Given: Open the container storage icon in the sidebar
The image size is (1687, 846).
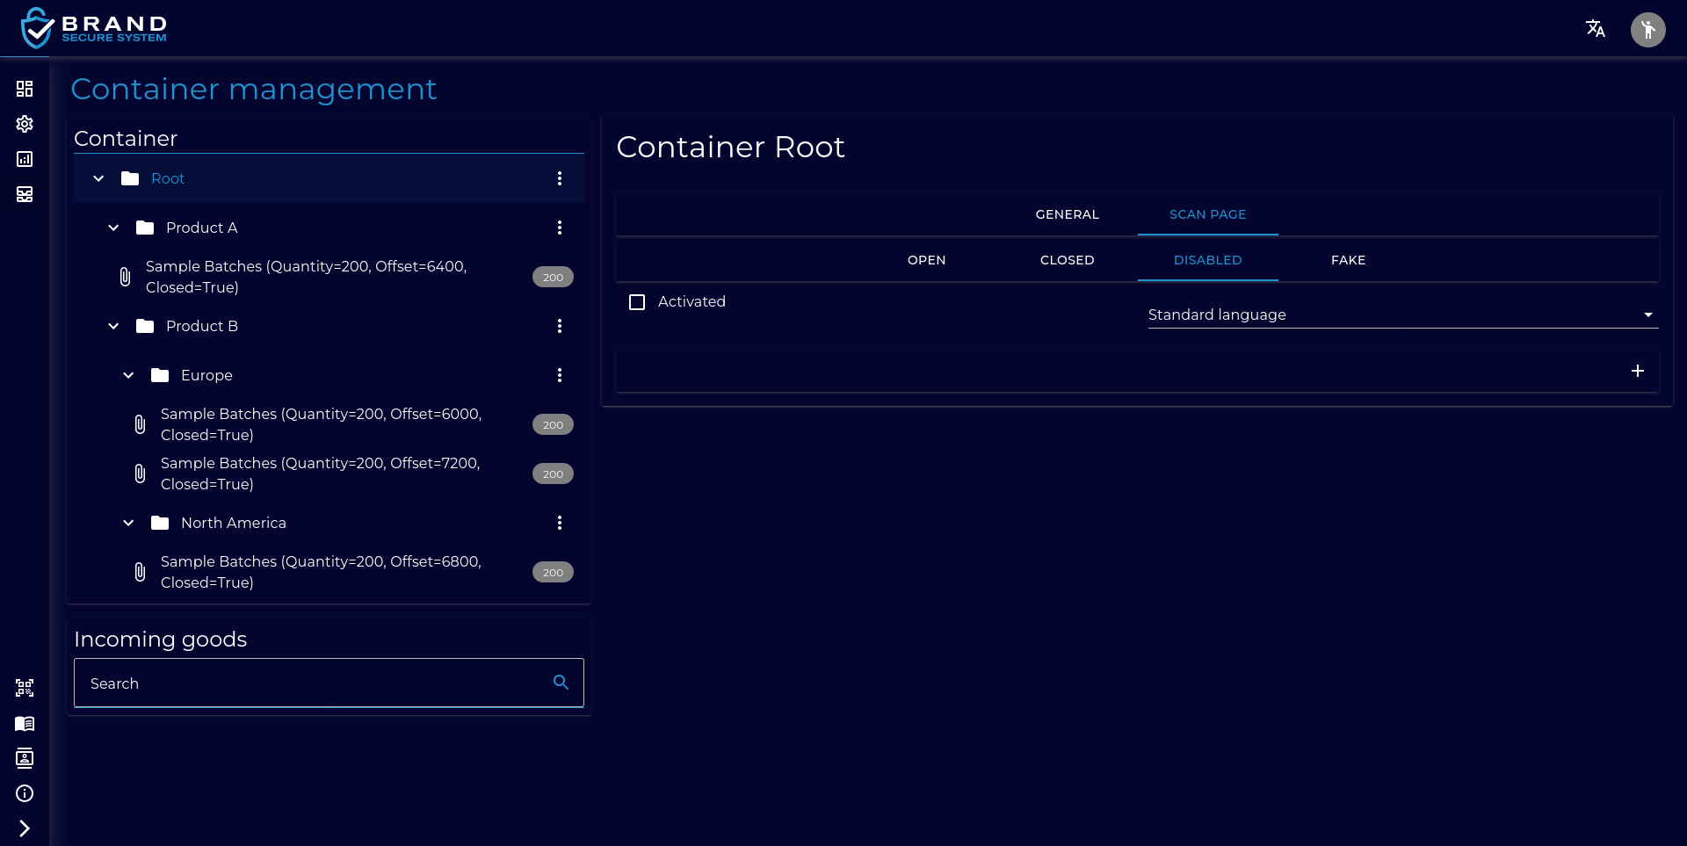Looking at the screenshot, I should 25,194.
